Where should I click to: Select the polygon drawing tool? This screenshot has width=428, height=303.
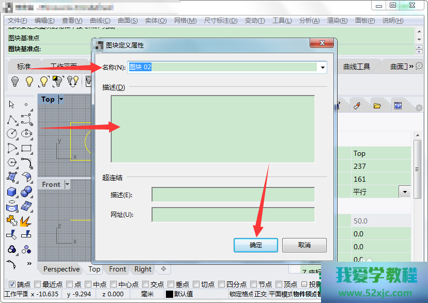(12, 163)
